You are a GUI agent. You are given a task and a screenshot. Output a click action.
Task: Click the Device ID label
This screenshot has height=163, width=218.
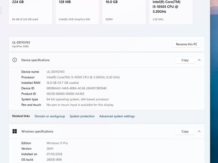click(28, 88)
